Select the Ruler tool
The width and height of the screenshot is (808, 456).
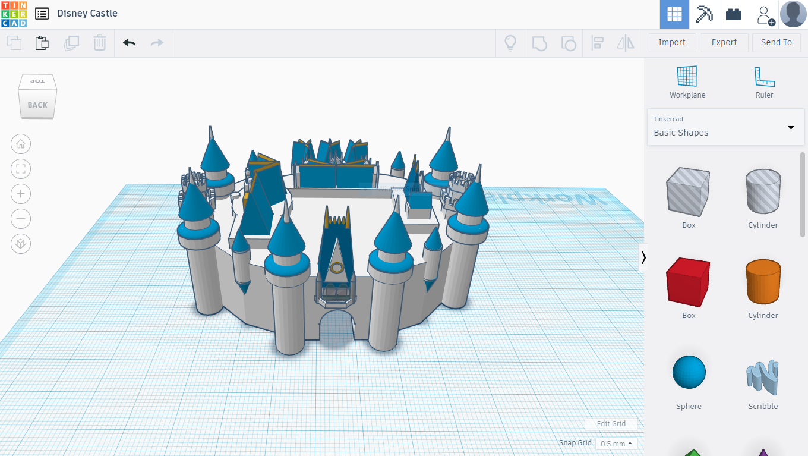(765, 82)
